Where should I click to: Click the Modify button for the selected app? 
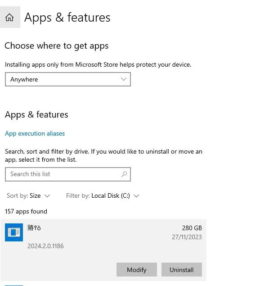[137, 270]
